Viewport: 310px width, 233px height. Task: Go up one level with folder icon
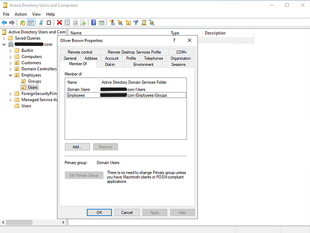point(22,22)
